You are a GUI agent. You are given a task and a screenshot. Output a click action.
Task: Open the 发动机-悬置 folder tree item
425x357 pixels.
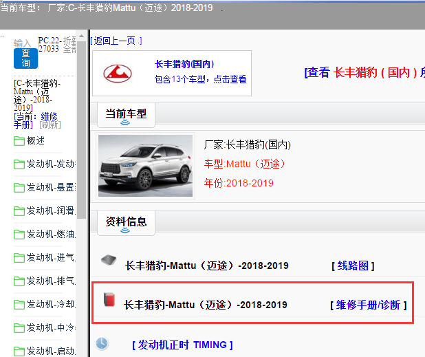(51, 187)
